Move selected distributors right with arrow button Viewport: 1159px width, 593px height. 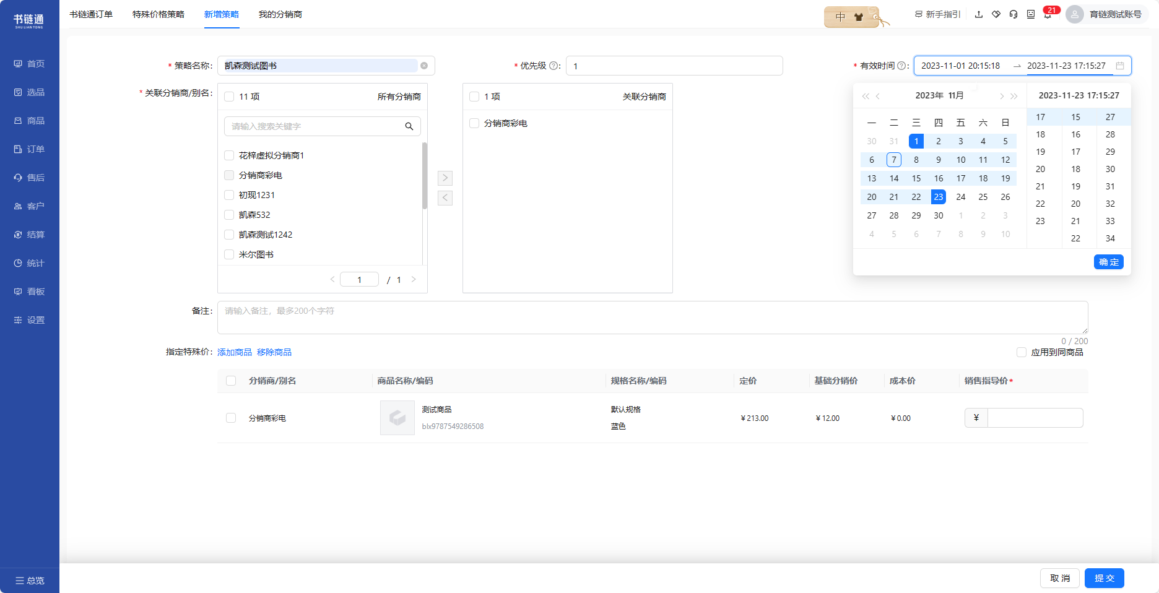(445, 178)
